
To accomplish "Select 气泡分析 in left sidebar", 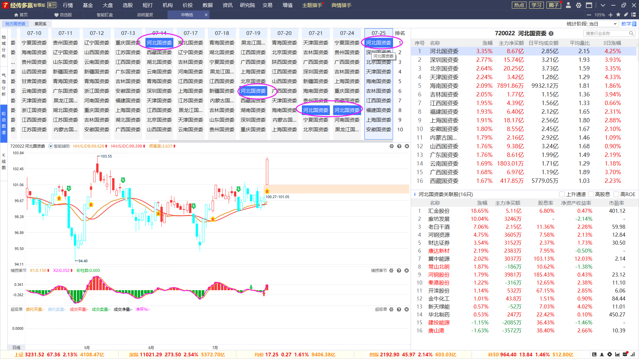I will coord(4,85).
